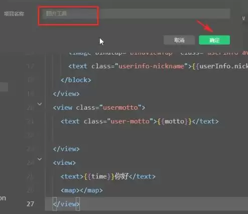This screenshot has height=214, width=248.
Task: Click the </block> closing tag
Action: [76, 80]
